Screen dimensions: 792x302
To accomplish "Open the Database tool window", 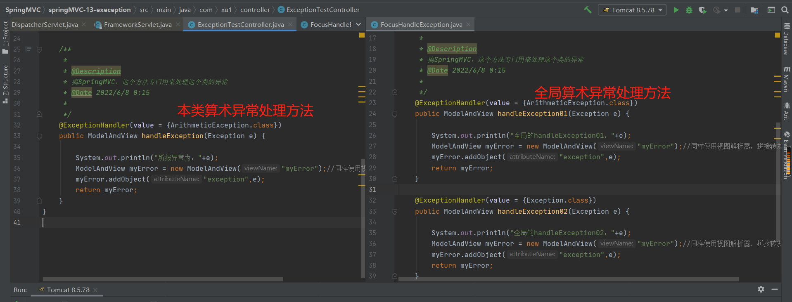I will [x=787, y=39].
